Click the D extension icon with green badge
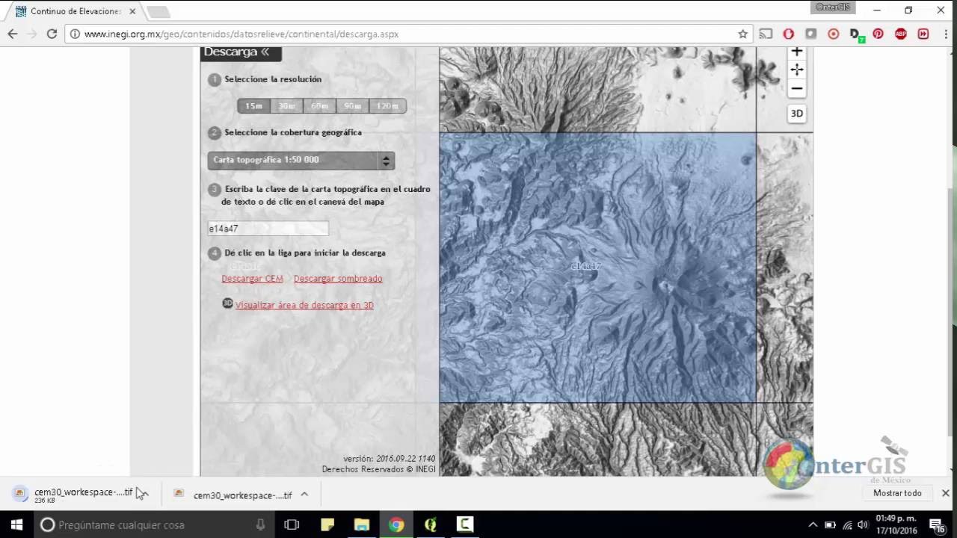This screenshot has width=957, height=538. pos(856,34)
